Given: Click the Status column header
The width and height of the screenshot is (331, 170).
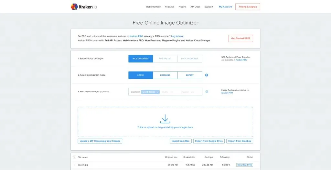Looking at the screenshot, I should (x=250, y=157).
